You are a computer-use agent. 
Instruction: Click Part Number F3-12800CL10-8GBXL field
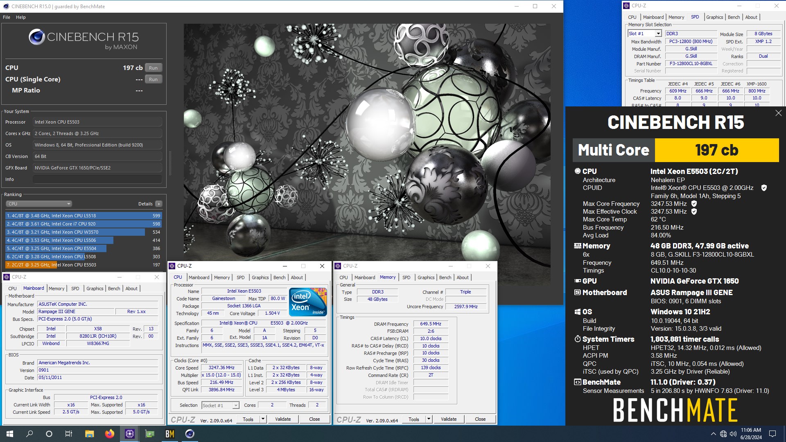tap(691, 64)
